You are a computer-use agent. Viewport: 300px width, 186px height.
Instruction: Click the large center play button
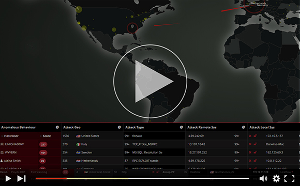(x=150, y=82)
